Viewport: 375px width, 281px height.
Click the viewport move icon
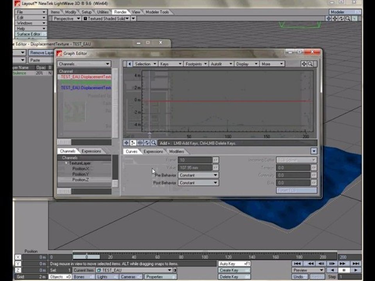[x=335, y=18]
